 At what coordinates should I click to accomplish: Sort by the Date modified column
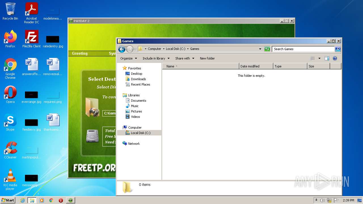[x=256, y=66]
